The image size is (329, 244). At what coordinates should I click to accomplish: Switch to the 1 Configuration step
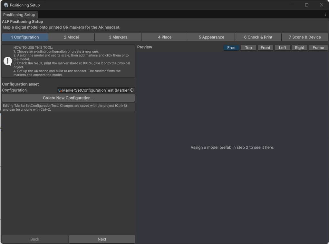click(25, 37)
